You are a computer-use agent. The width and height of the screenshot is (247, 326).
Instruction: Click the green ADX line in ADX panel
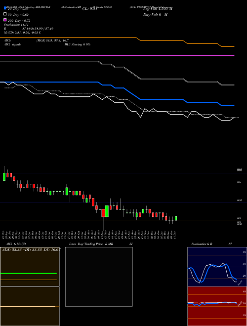29,274
